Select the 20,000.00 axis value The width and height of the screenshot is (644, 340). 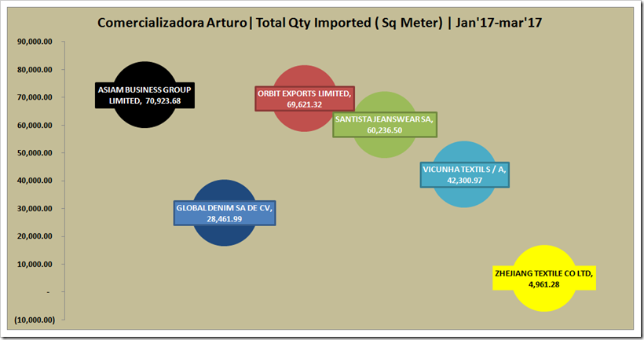coord(35,236)
